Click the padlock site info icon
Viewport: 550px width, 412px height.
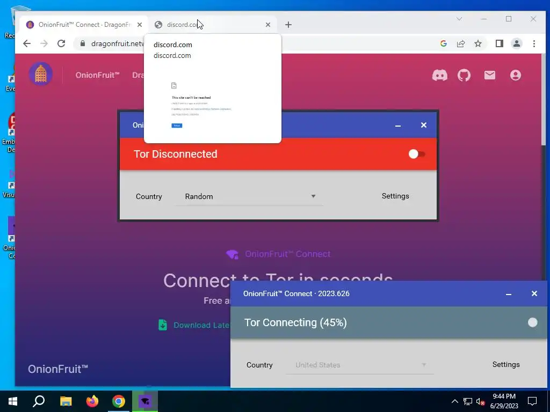[83, 43]
